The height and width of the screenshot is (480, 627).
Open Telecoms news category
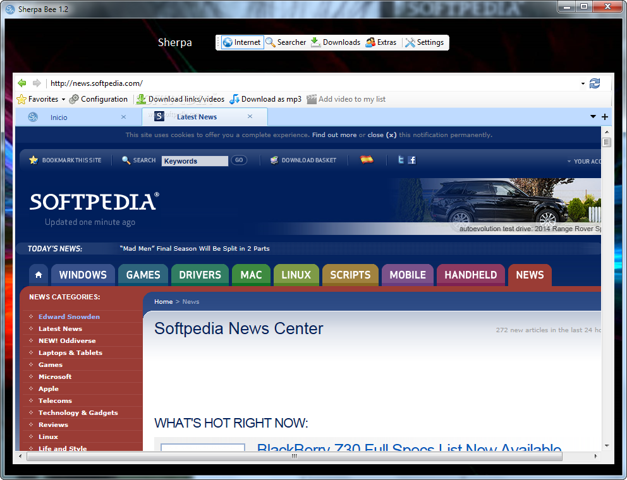[55, 400]
